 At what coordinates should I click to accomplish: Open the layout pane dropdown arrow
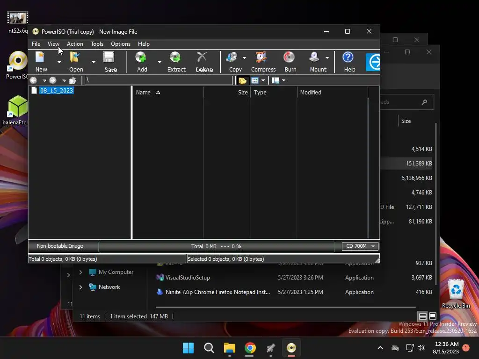point(284,80)
